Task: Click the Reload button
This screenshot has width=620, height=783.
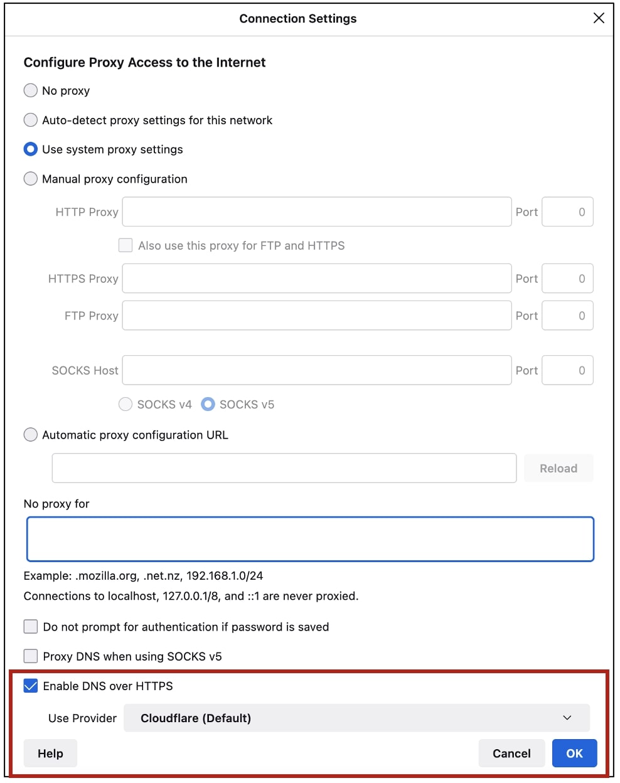Action: pyautogui.click(x=558, y=467)
